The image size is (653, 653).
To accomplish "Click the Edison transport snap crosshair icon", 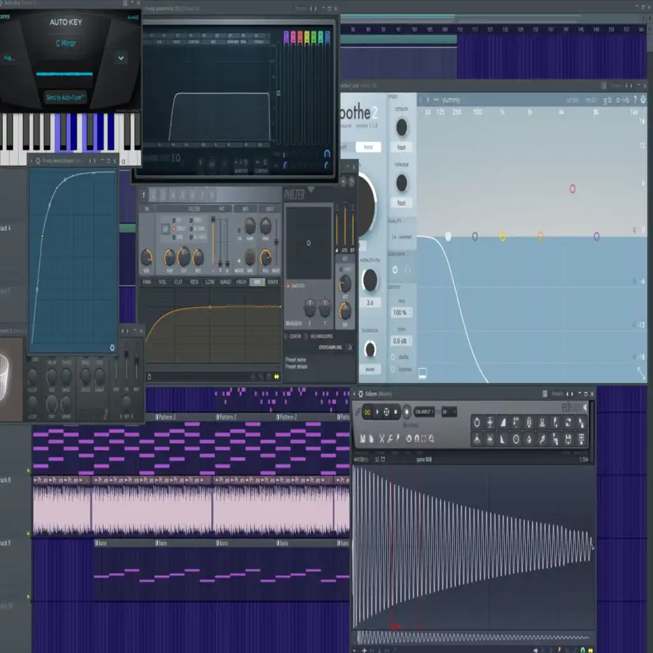I will click(386, 413).
